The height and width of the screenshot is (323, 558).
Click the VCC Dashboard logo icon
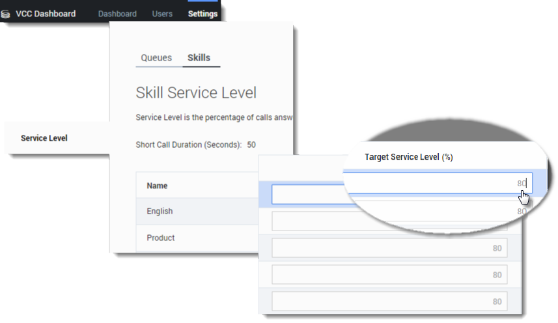[x=6, y=14]
